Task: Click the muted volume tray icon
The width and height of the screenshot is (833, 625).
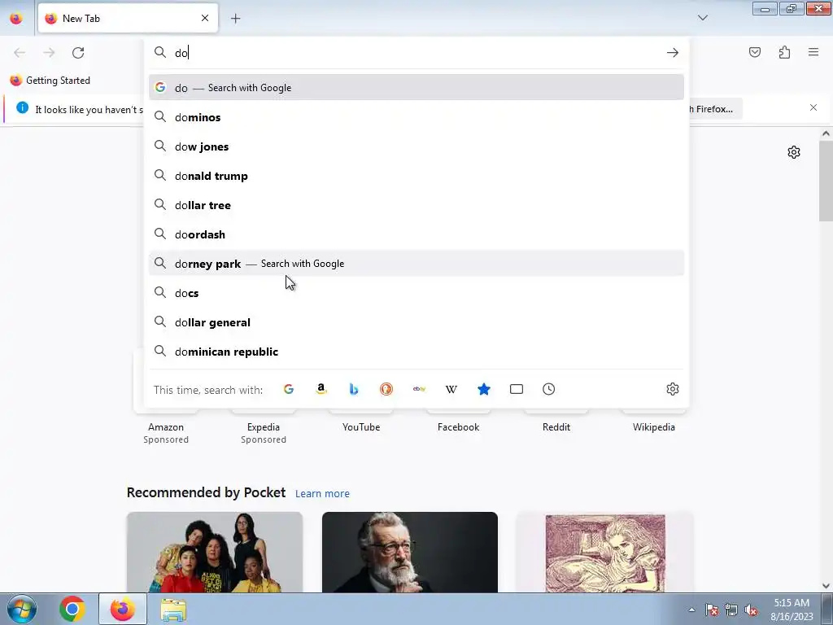Action: (x=751, y=610)
